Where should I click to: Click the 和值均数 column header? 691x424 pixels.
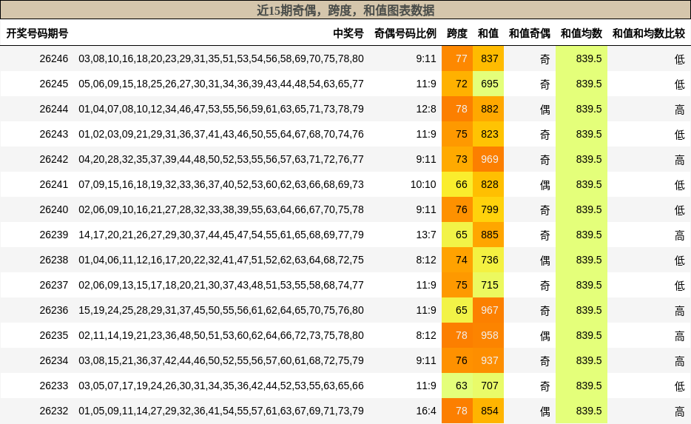click(582, 33)
